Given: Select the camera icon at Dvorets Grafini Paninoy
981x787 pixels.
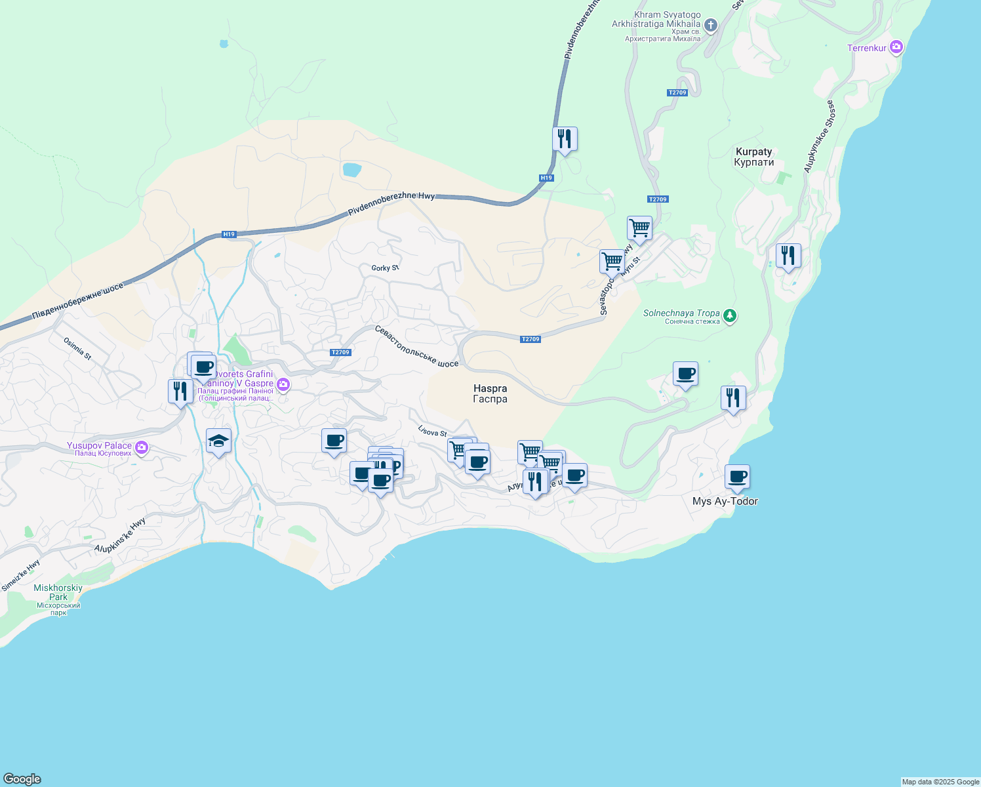Looking at the screenshot, I should [x=282, y=385].
